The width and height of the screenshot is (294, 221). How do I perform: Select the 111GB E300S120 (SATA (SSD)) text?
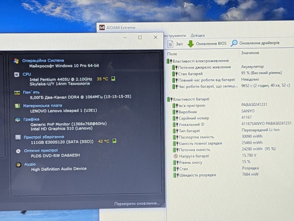point(62,142)
